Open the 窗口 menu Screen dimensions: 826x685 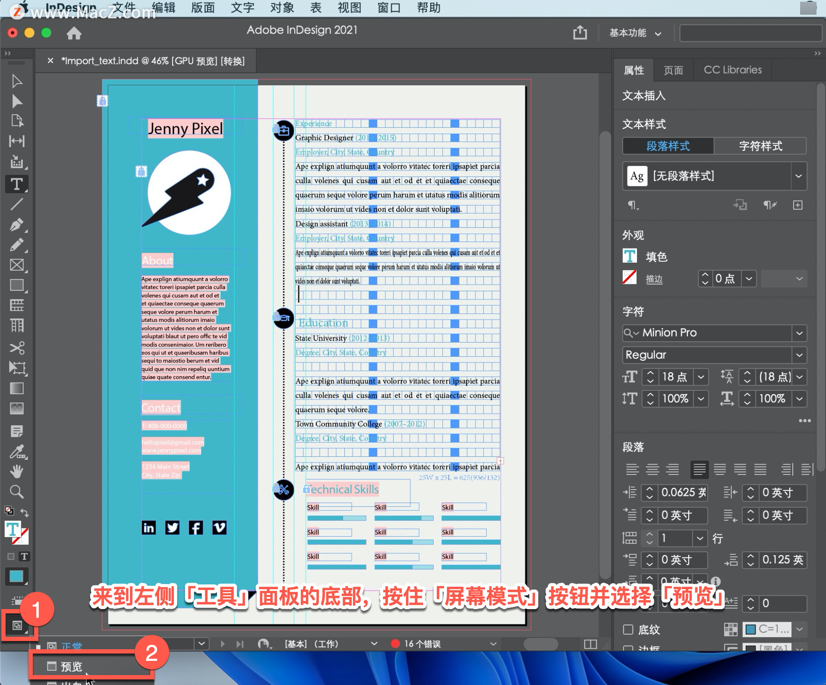[389, 8]
